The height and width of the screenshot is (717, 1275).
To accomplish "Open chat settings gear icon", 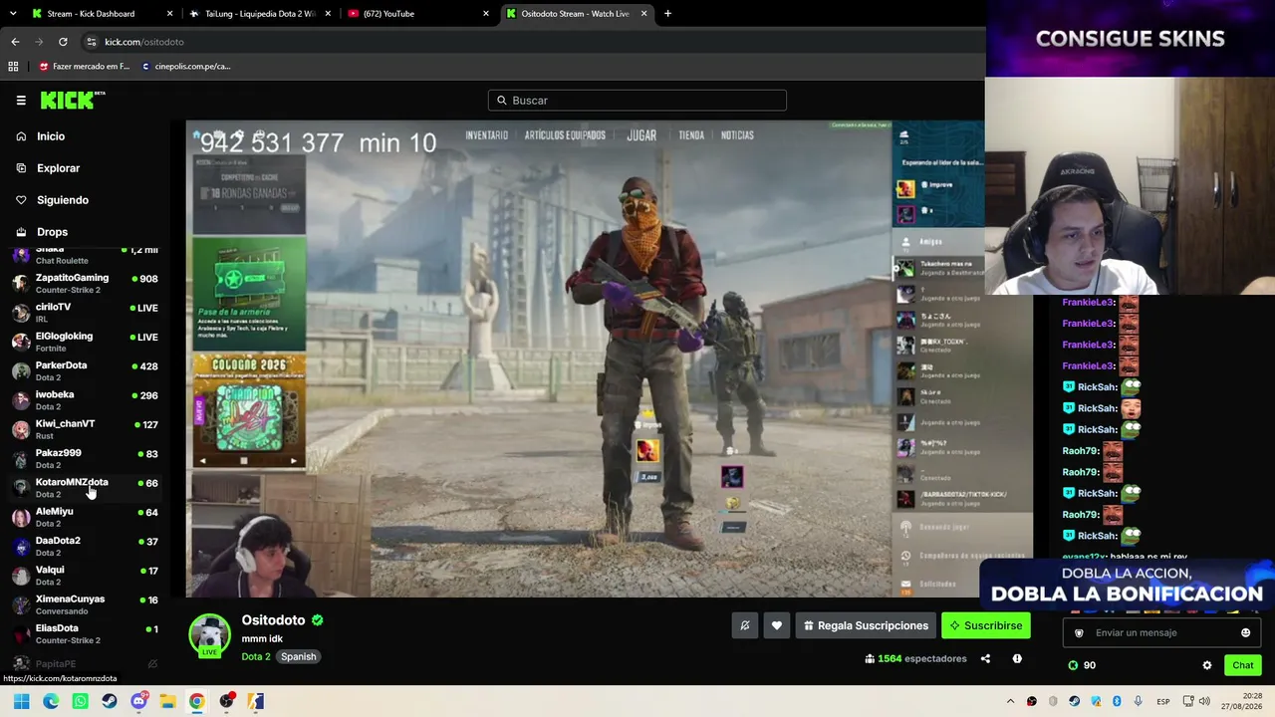I will pyautogui.click(x=1207, y=665).
